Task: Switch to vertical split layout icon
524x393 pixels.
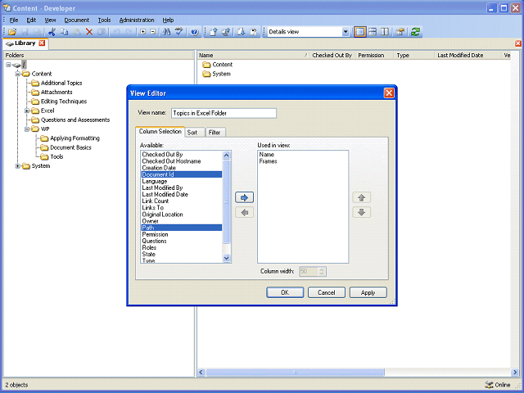Action: pyautogui.click(x=385, y=32)
